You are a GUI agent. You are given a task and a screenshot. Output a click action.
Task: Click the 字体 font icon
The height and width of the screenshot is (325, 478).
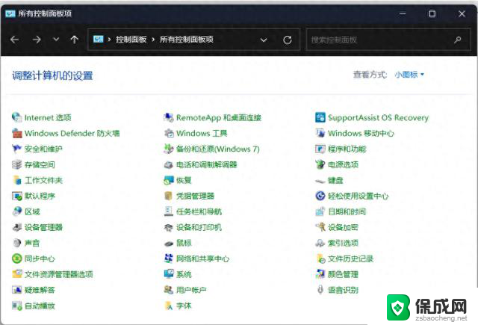pyautogui.click(x=169, y=306)
